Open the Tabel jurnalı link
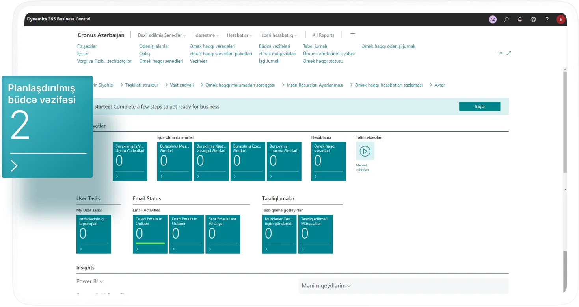The image size is (579, 307). pos(315,46)
